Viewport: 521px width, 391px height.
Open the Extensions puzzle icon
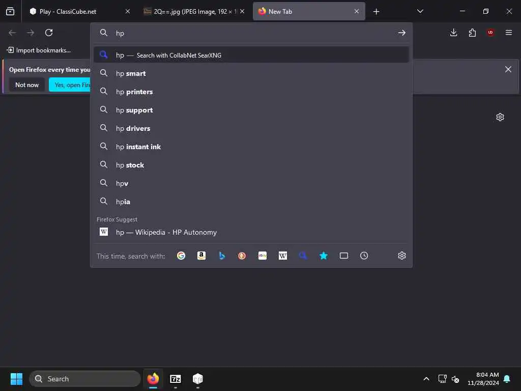(472, 33)
